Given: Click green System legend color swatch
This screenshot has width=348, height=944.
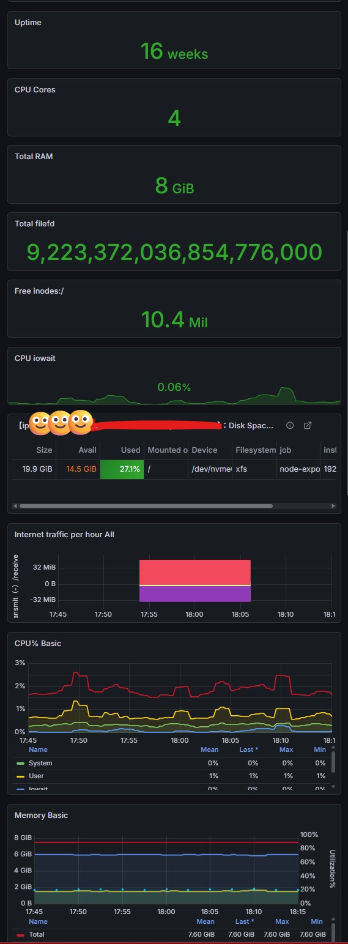Looking at the screenshot, I should point(21,763).
